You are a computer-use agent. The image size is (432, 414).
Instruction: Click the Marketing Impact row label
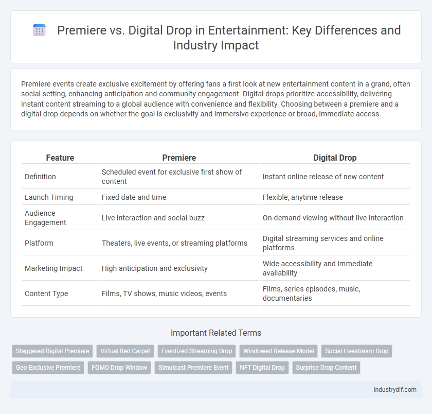(53, 268)
